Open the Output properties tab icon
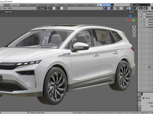 (x=139, y=107)
